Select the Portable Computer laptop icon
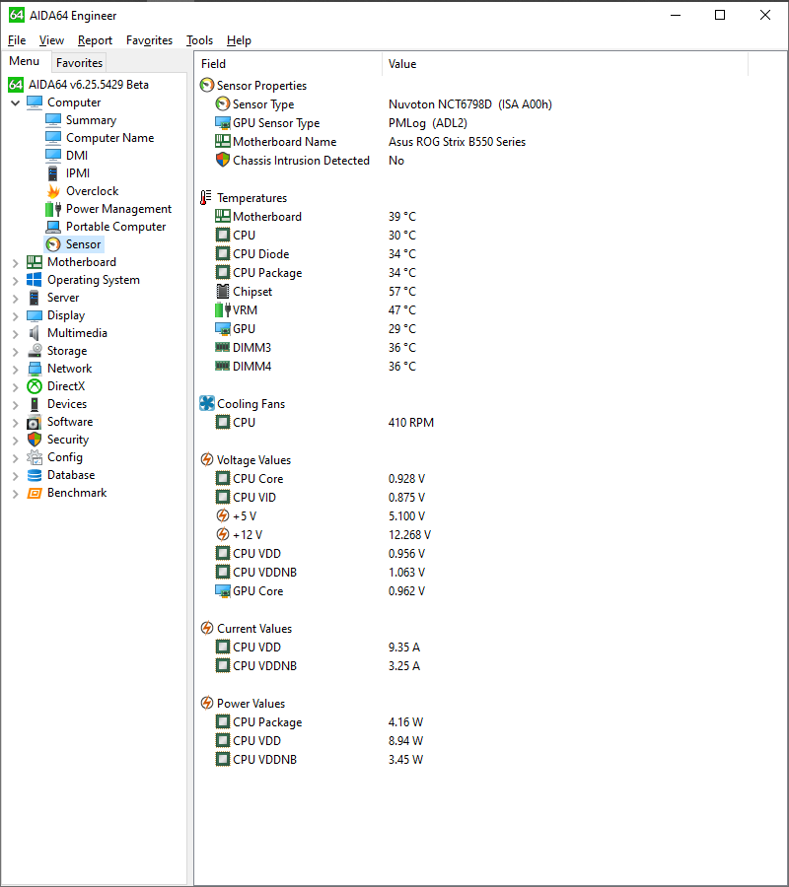Viewport: 789px width, 887px height. pos(53,227)
